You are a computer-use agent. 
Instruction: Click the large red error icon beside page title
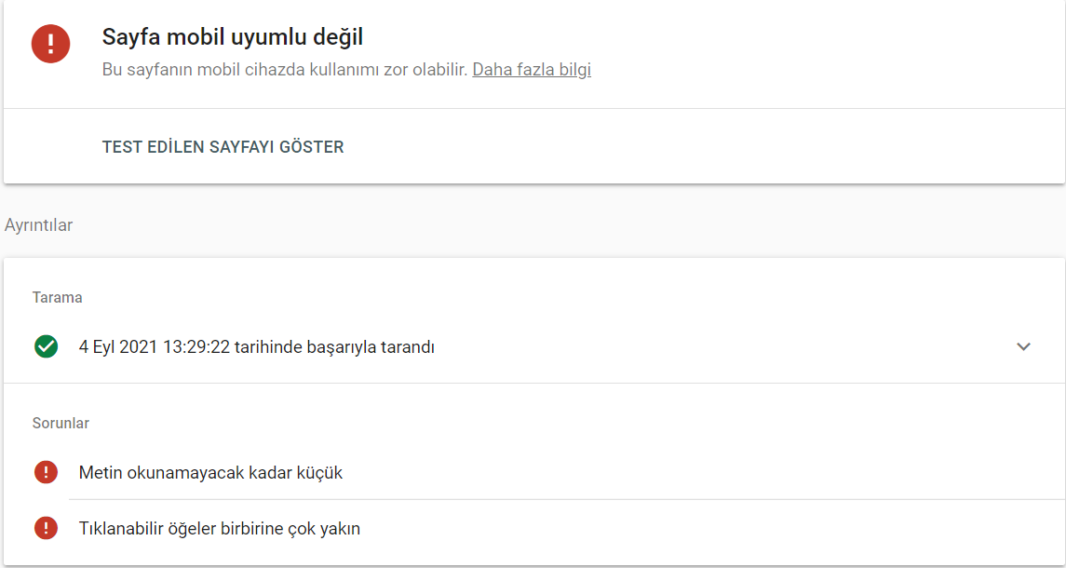50,44
